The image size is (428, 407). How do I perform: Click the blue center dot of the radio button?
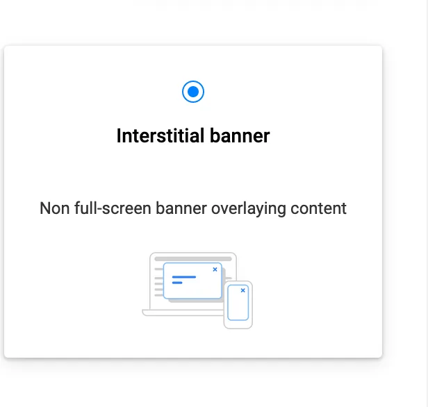(192, 91)
